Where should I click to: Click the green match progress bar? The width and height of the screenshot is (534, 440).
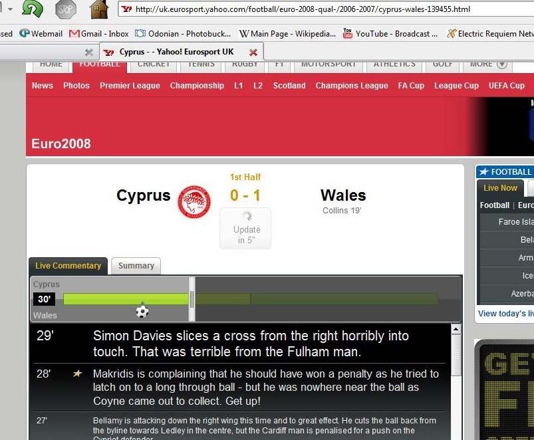(x=126, y=299)
